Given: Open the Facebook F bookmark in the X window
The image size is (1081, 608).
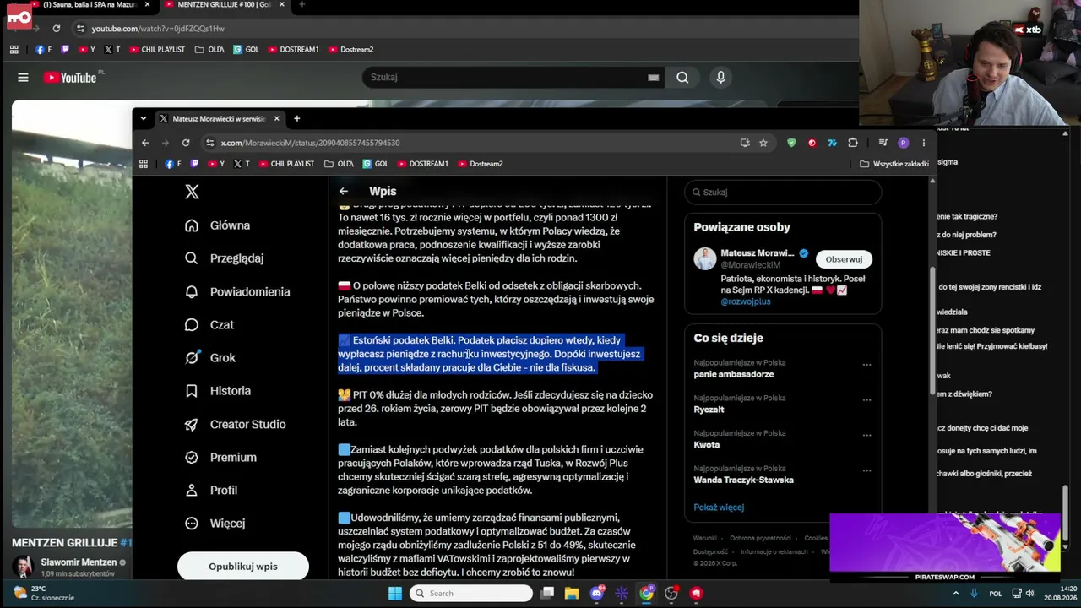Looking at the screenshot, I should pos(174,164).
